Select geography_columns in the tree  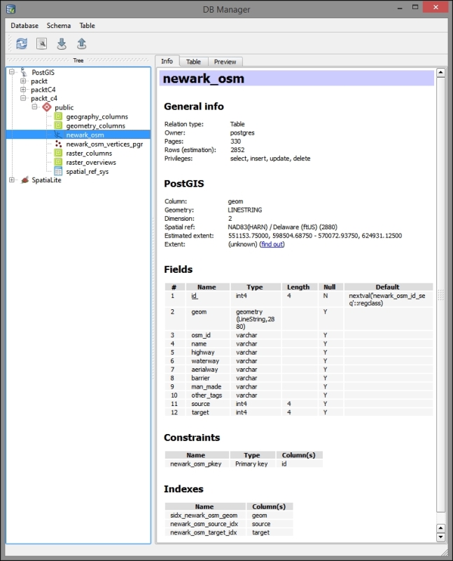coord(97,116)
